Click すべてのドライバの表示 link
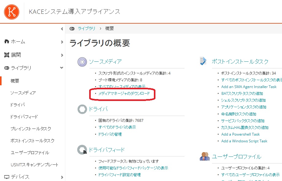Screen dimensions: 282x181 (x=117, y=127)
